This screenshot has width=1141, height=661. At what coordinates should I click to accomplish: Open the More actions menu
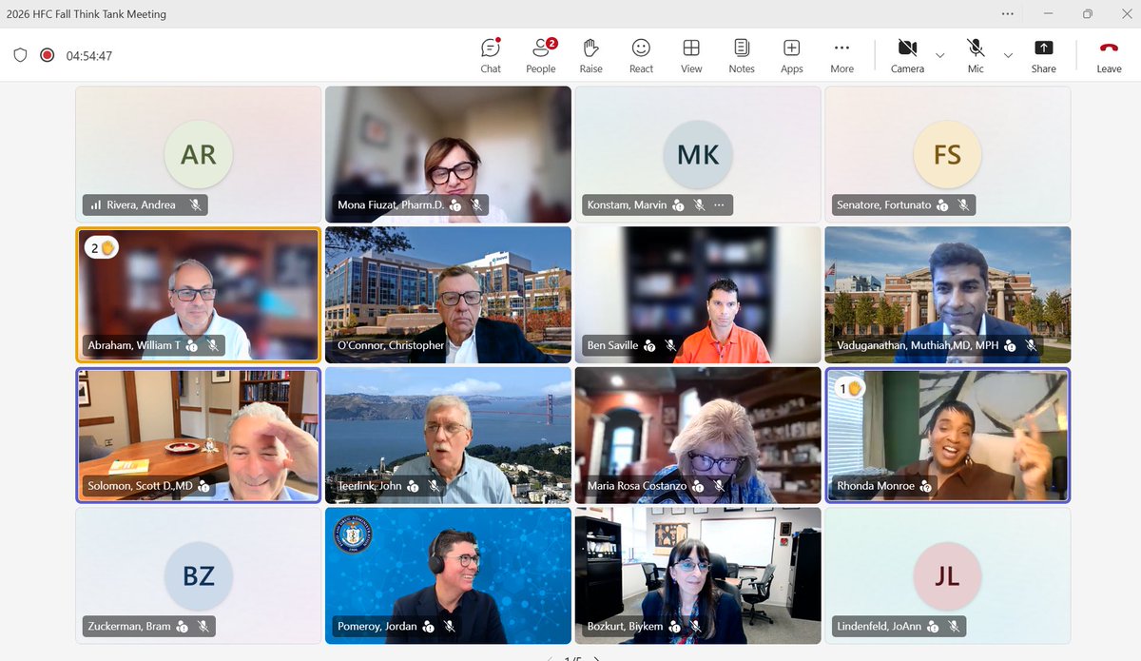coord(841,55)
